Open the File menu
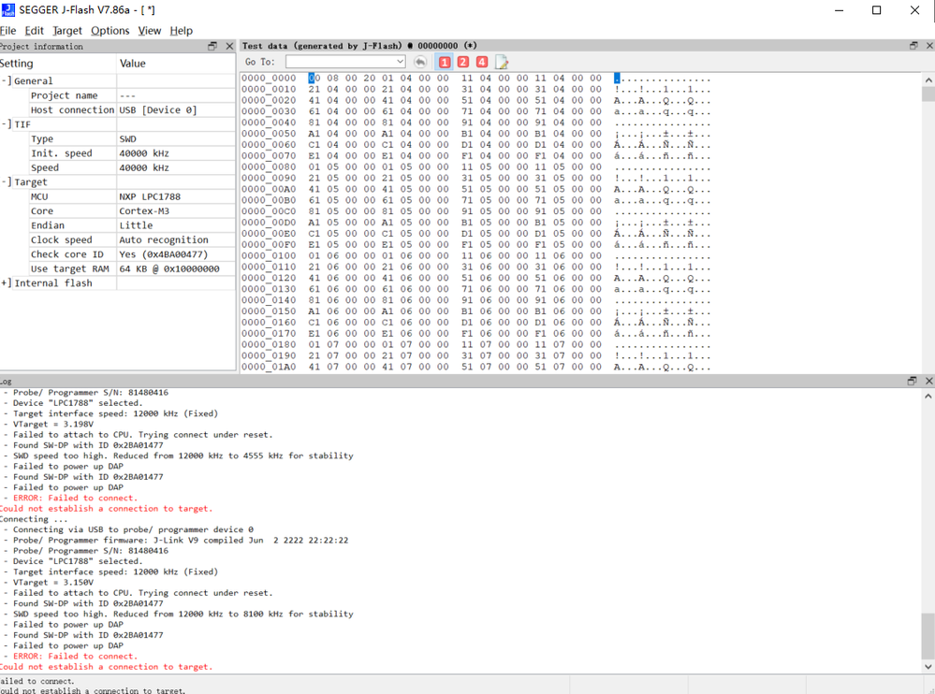This screenshot has width=935, height=694. click(x=7, y=30)
